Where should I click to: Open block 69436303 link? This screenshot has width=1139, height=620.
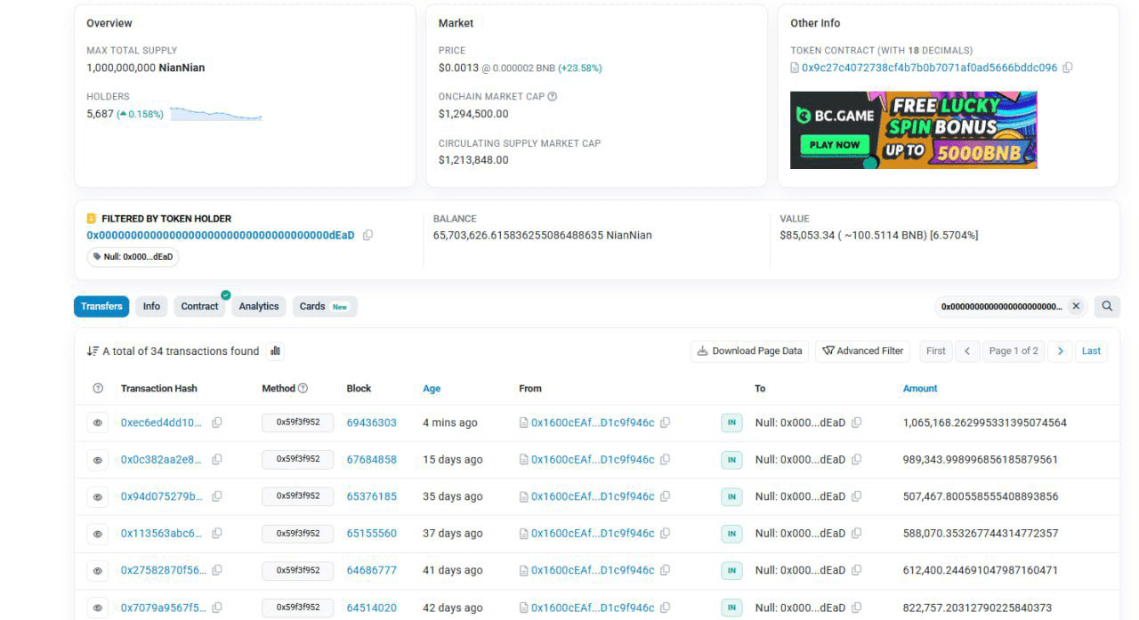pyautogui.click(x=371, y=423)
